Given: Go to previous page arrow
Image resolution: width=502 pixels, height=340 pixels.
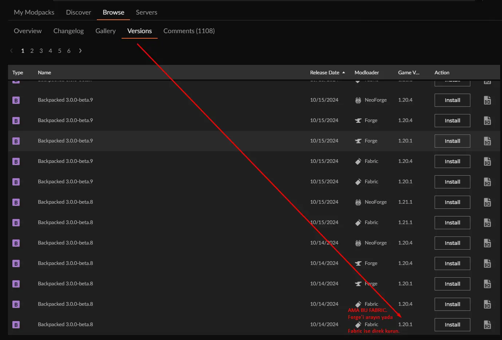Looking at the screenshot, I should tap(12, 51).
